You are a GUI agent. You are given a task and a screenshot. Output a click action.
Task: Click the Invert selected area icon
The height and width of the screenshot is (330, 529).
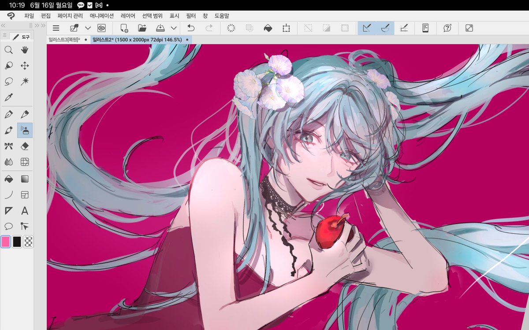coord(326,28)
